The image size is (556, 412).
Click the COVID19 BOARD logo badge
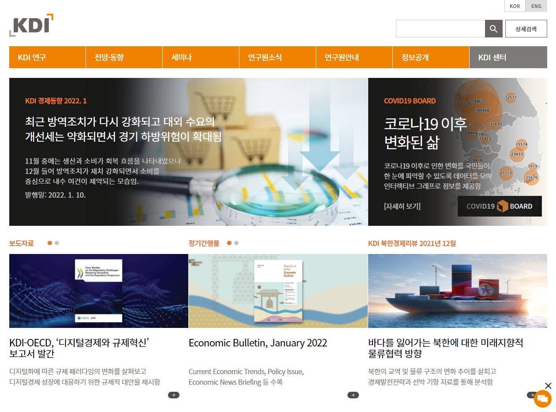click(499, 206)
